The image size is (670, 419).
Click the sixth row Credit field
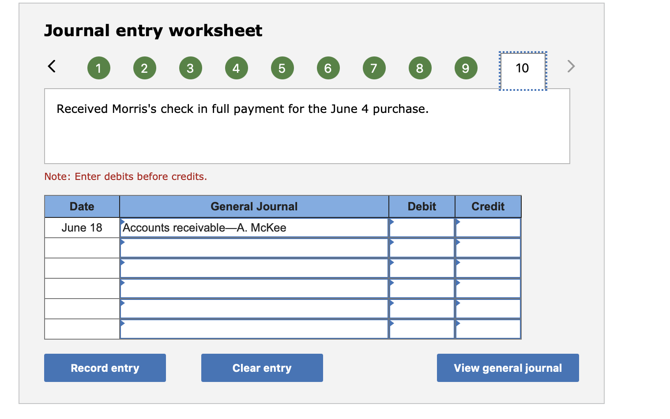point(488,329)
